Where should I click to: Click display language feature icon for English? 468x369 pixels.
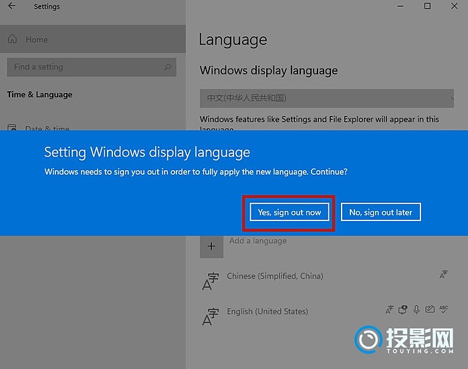pos(389,309)
